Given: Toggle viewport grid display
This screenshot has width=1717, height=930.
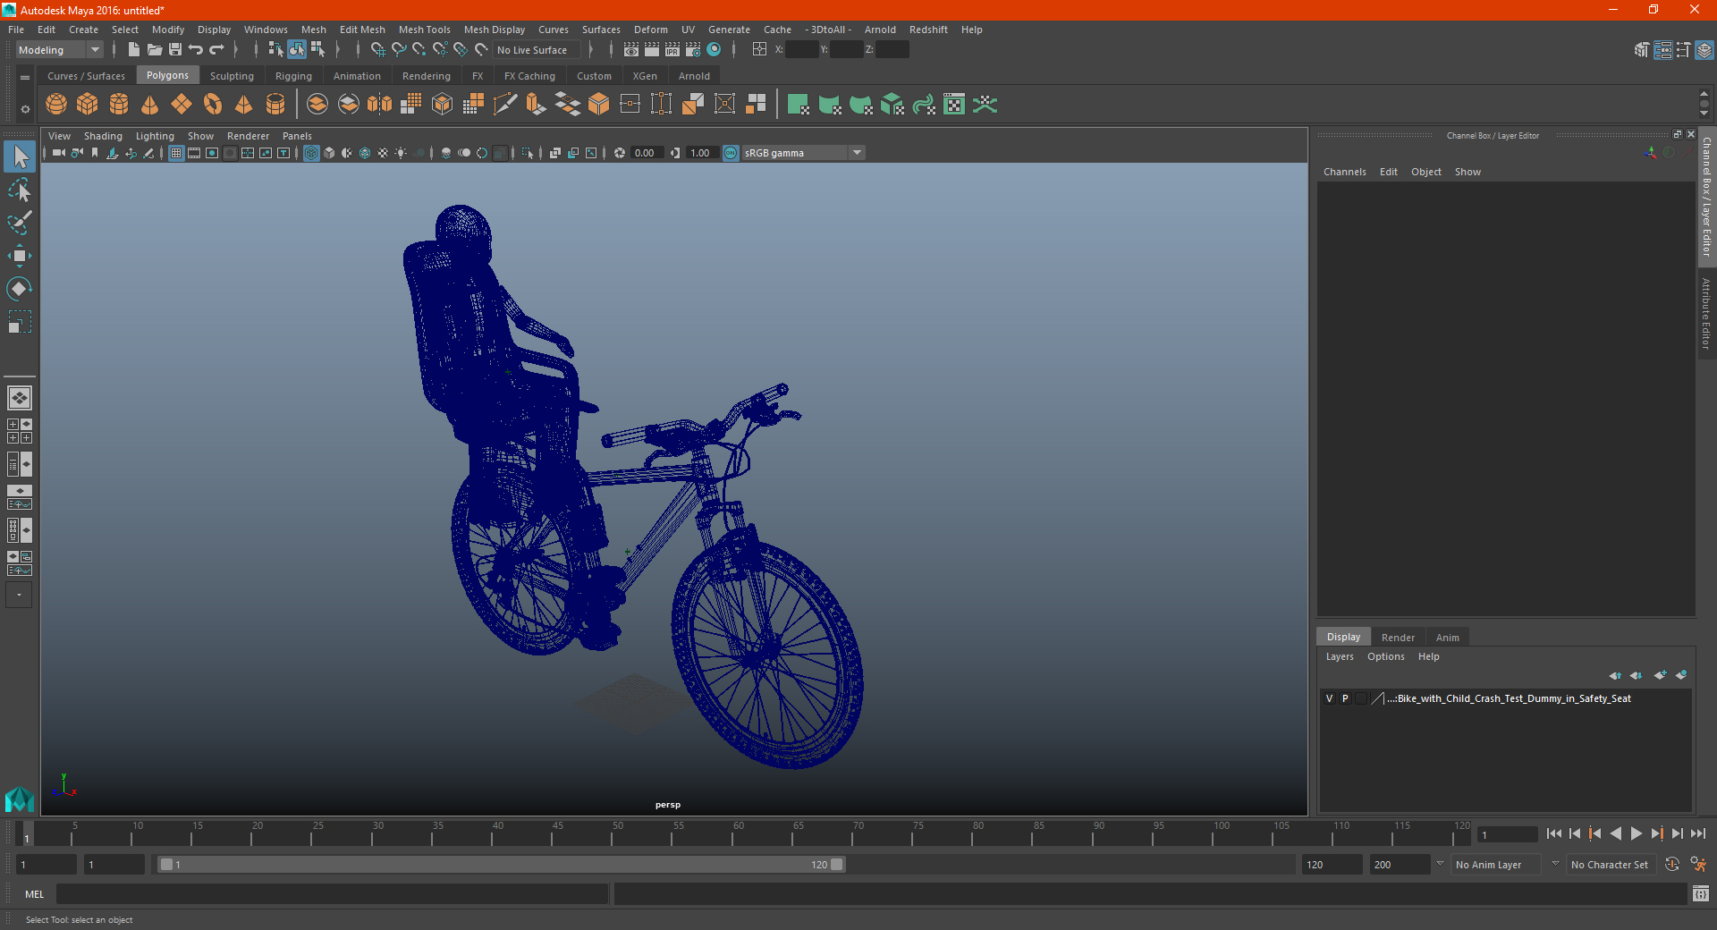Looking at the screenshot, I should click(x=176, y=153).
